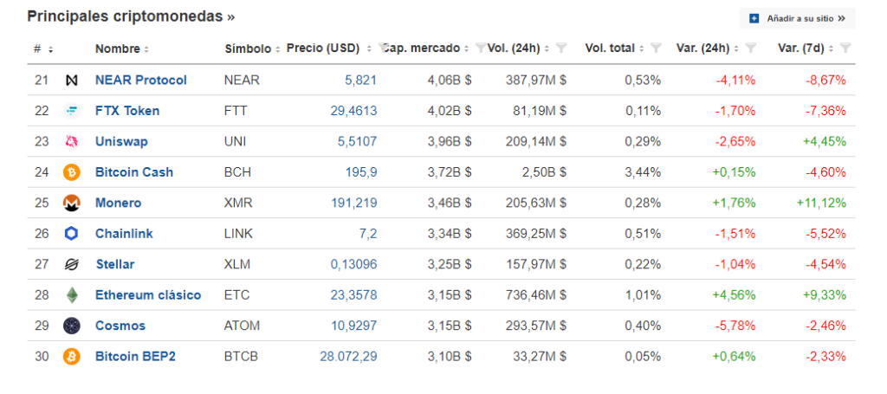The image size is (887, 394).
Task: Click Uniswap 7d change +4,45%
Action: [x=825, y=141]
